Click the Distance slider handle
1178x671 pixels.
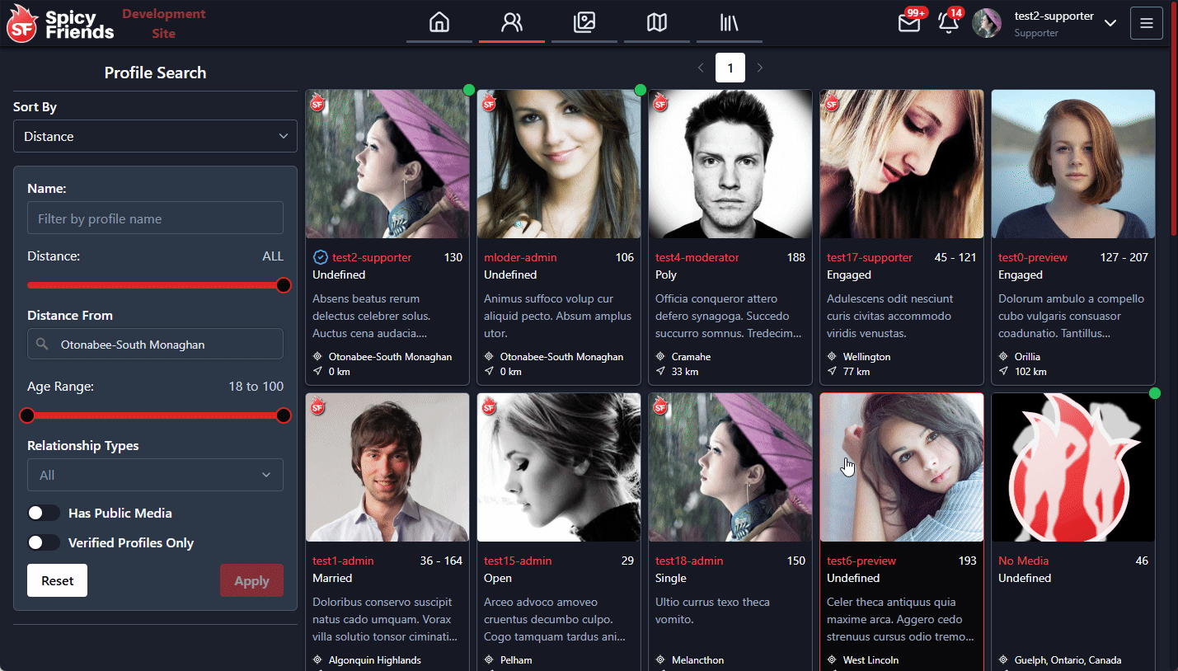click(x=284, y=285)
